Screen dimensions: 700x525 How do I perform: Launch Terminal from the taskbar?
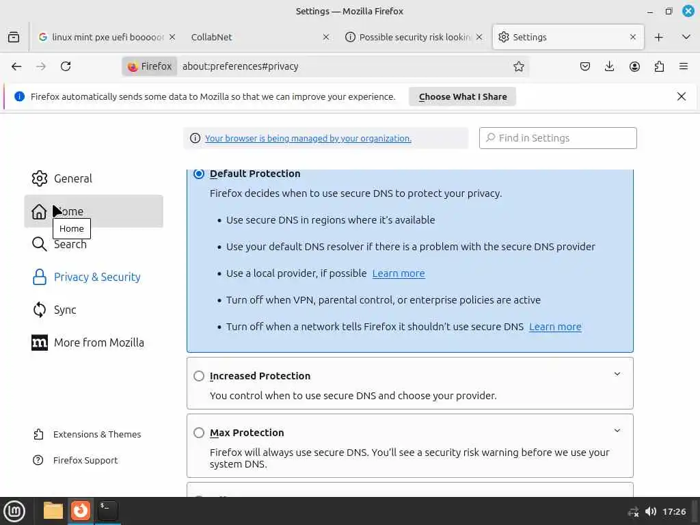click(107, 510)
